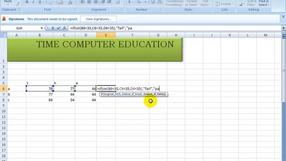The image size is (286, 161).
Task: Expand the formula bar with chevron
Action: coord(283,28)
